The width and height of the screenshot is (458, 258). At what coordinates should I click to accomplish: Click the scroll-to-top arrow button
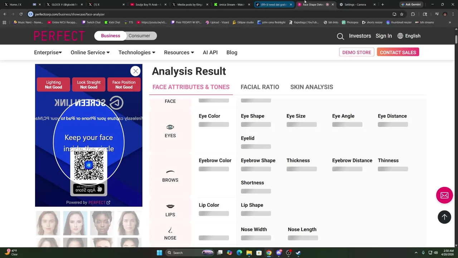point(444,217)
